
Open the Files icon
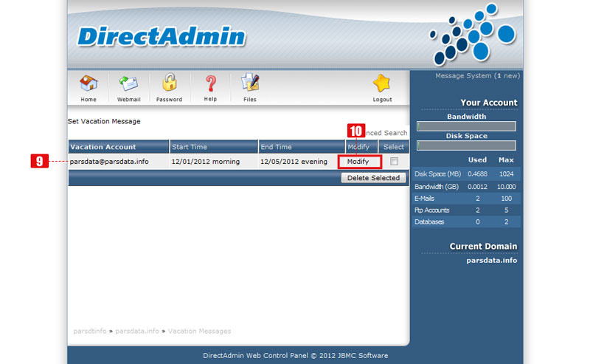coord(250,83)
